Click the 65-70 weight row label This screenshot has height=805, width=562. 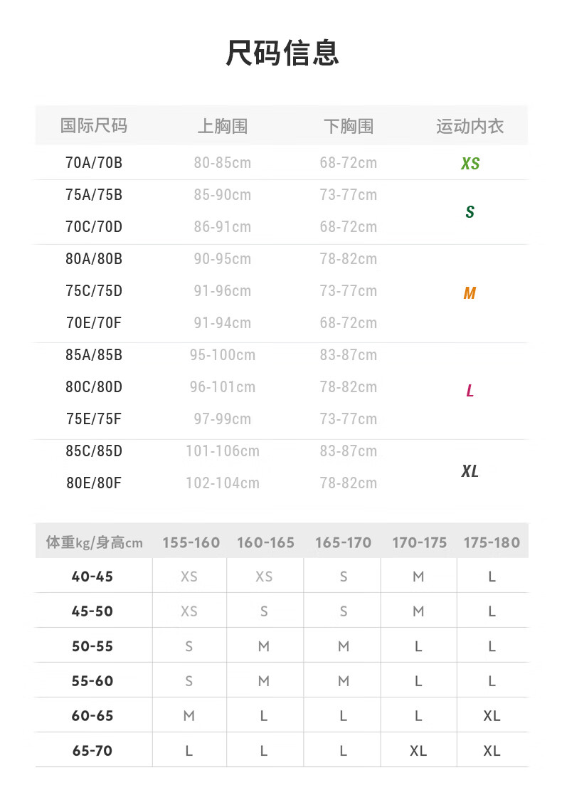[x=92, y=751]
